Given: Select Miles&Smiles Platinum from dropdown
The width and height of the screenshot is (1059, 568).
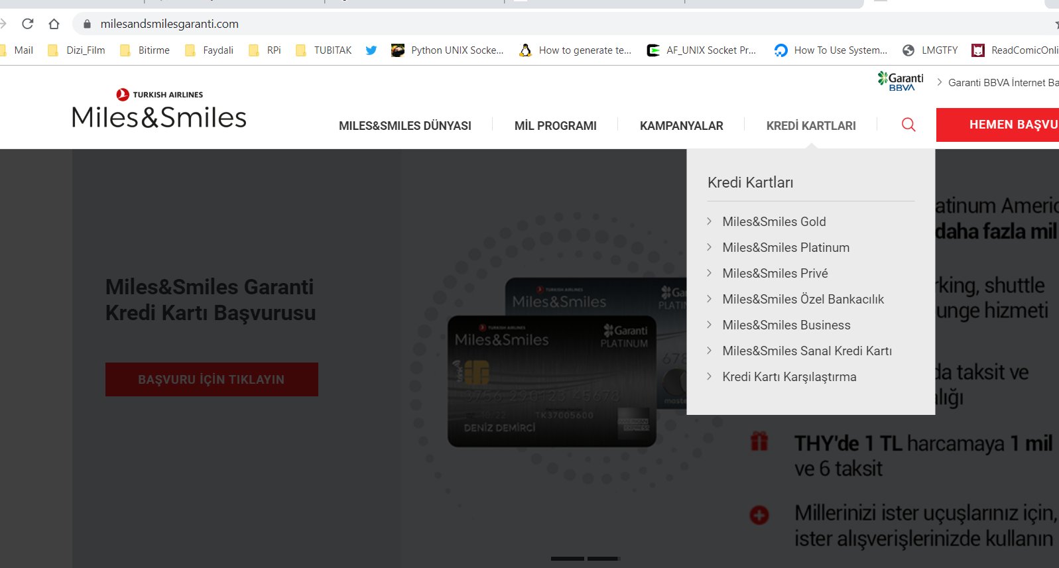Looking at the screenshot, I should (x=786, y=247).
